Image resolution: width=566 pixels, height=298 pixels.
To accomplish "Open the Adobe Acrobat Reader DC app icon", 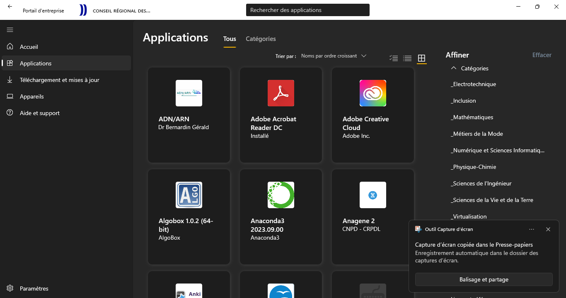I will click(x=281, y=93).
